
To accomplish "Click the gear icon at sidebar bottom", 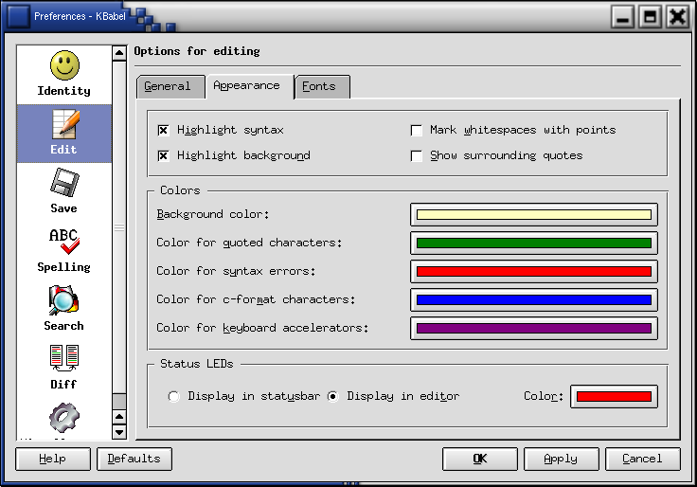I will click(x=63, y=418).
